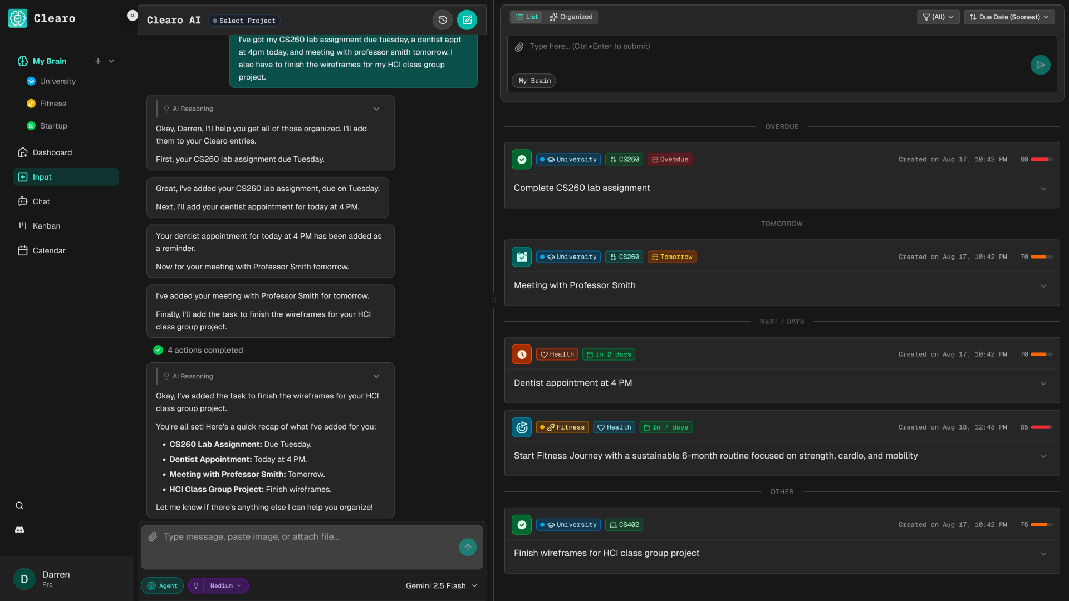
Task: Expand 'Finish wireframes for HCI class group project'
Action: 1043,554
